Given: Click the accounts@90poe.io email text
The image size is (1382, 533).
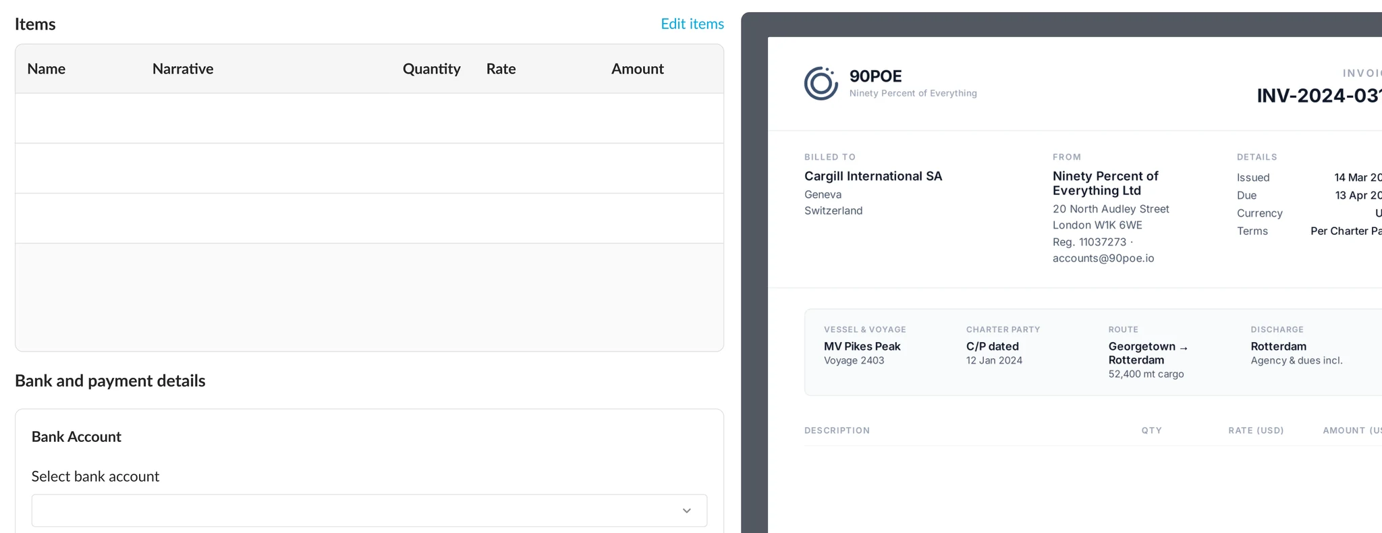Looking at the screenshot, I should tap(1103, 258).
